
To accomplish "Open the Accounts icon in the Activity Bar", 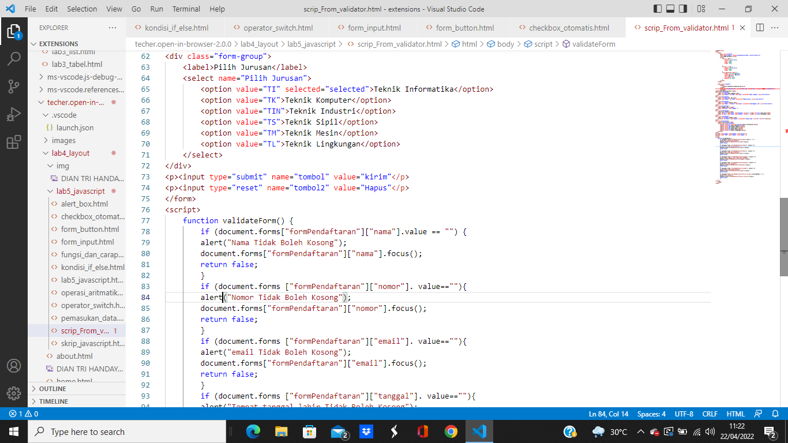I will tap(14, 364).
